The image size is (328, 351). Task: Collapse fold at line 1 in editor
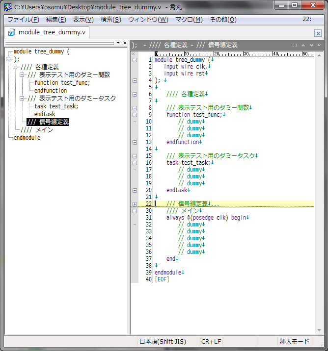tap(135, 60)
